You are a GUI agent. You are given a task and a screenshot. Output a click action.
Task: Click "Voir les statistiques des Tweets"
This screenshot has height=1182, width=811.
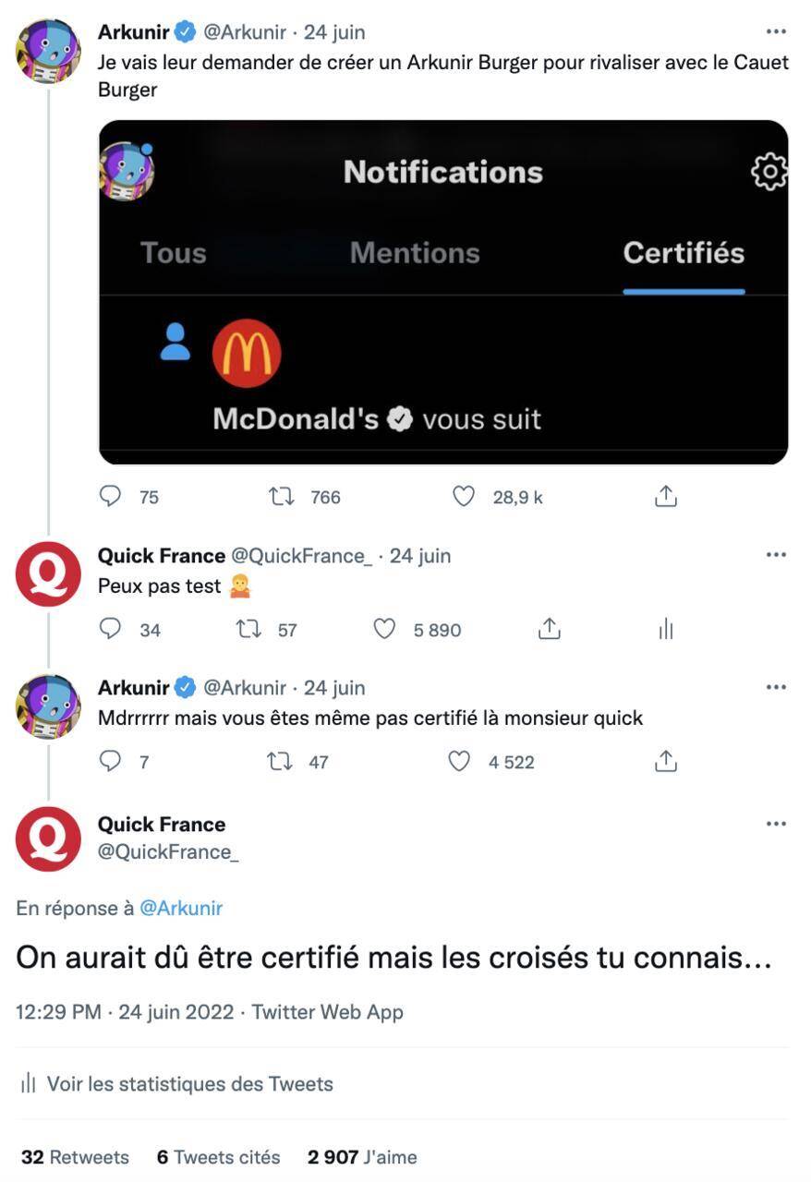(189, 1083)
